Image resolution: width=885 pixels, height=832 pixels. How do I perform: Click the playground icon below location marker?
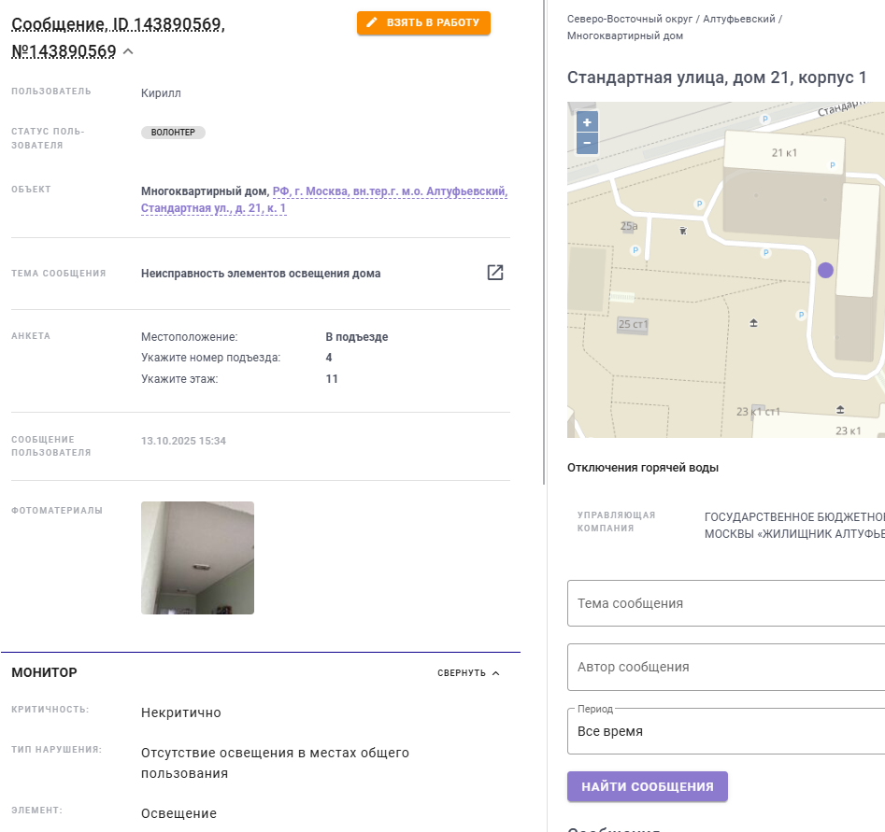(x=754, y=323)
